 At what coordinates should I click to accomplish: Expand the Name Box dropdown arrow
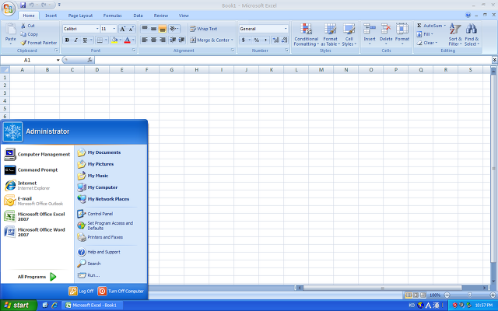tap(58, 60)
